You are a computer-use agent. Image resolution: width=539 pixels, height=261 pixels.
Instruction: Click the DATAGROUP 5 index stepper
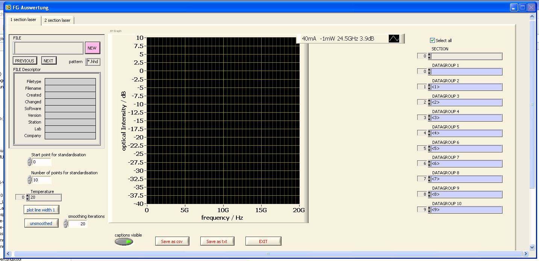tap(429, 133)
